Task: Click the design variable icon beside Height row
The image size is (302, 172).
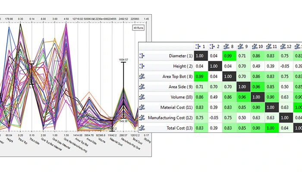Action: pyautogui.click(x=142, y=66)
